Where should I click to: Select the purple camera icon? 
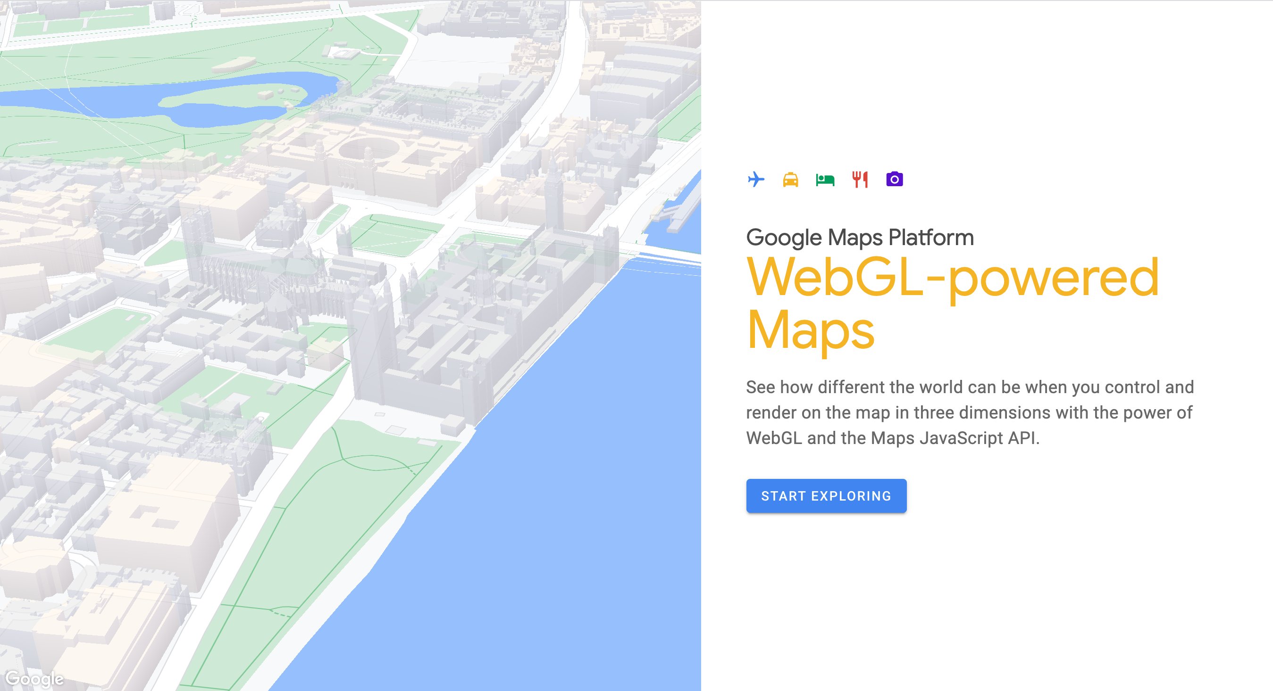pyautogui.click(x=895, y=179)
